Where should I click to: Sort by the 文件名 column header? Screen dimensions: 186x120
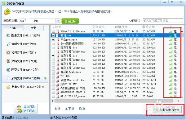coord(57,27)
